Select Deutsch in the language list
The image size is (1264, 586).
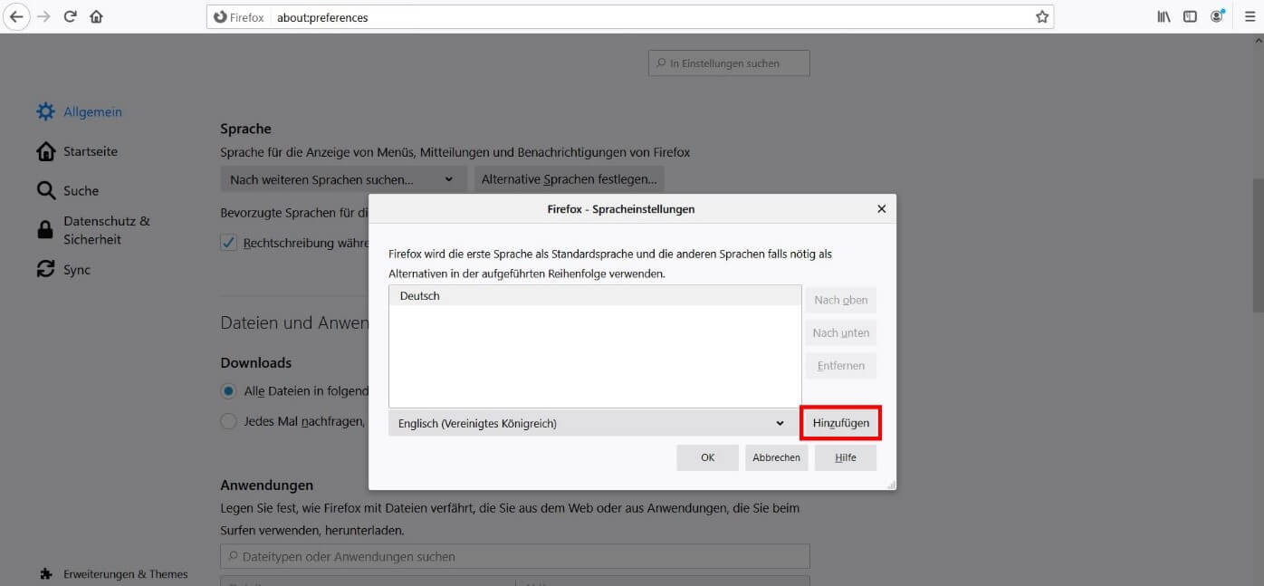[595, 296]
